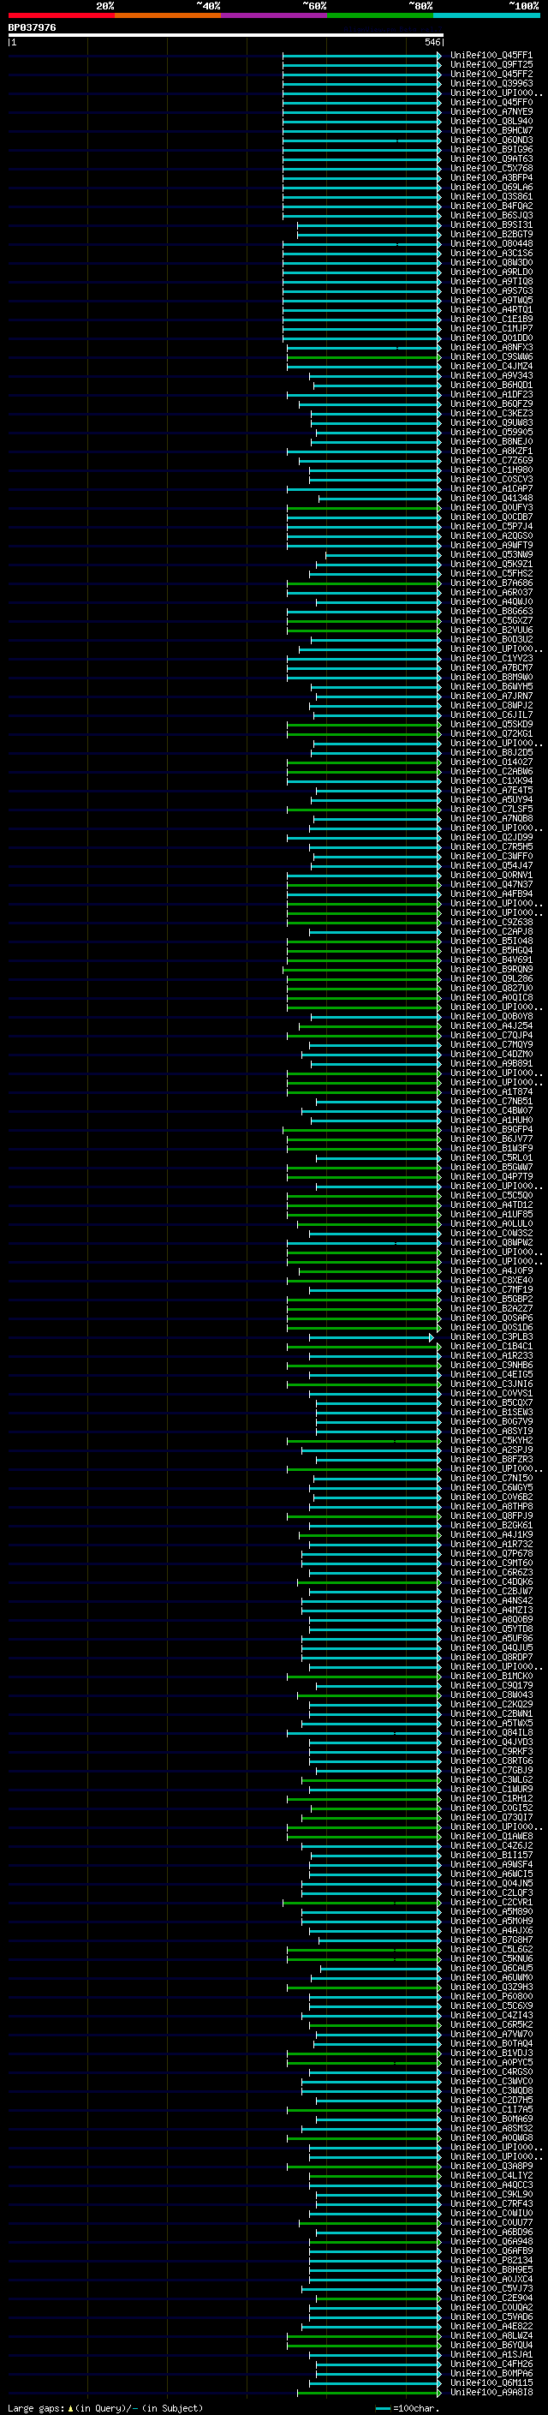Click the Large gaps legend text
The height and width of the screenshot is (2415, 548).
coord(105,2407)
